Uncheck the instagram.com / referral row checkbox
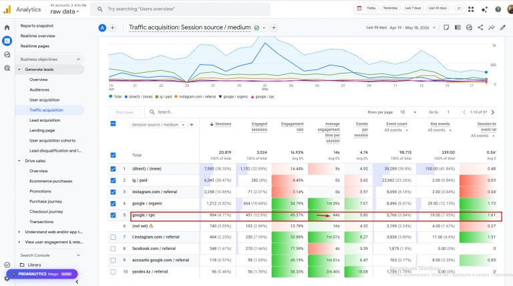The height and width of the screenshot is (286, 513). 113,192
